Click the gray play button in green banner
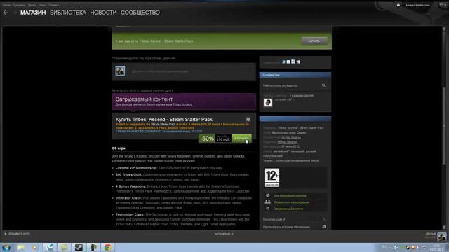This screenshot has height=252, width=449. coord(314,41)
